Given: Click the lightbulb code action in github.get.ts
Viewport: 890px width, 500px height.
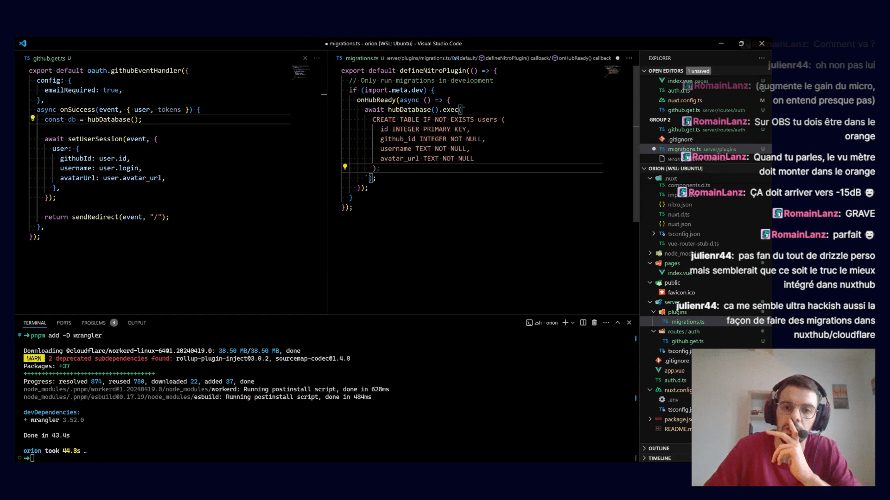Looking at the screenshot, I should pyautogui.click(x=32, y=119).
